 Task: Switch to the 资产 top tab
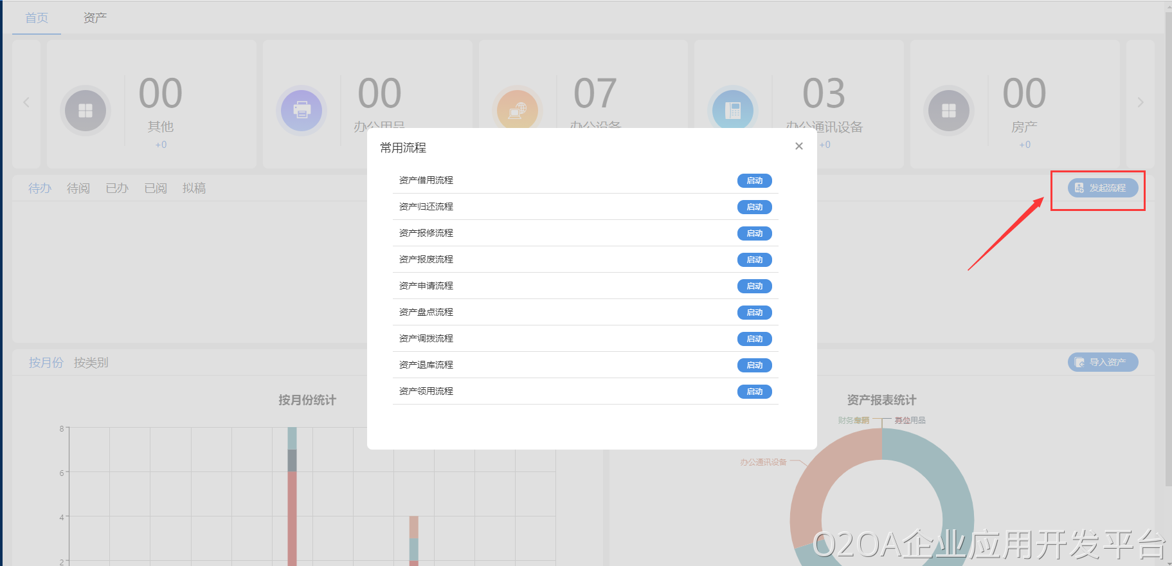coord(95,18)
